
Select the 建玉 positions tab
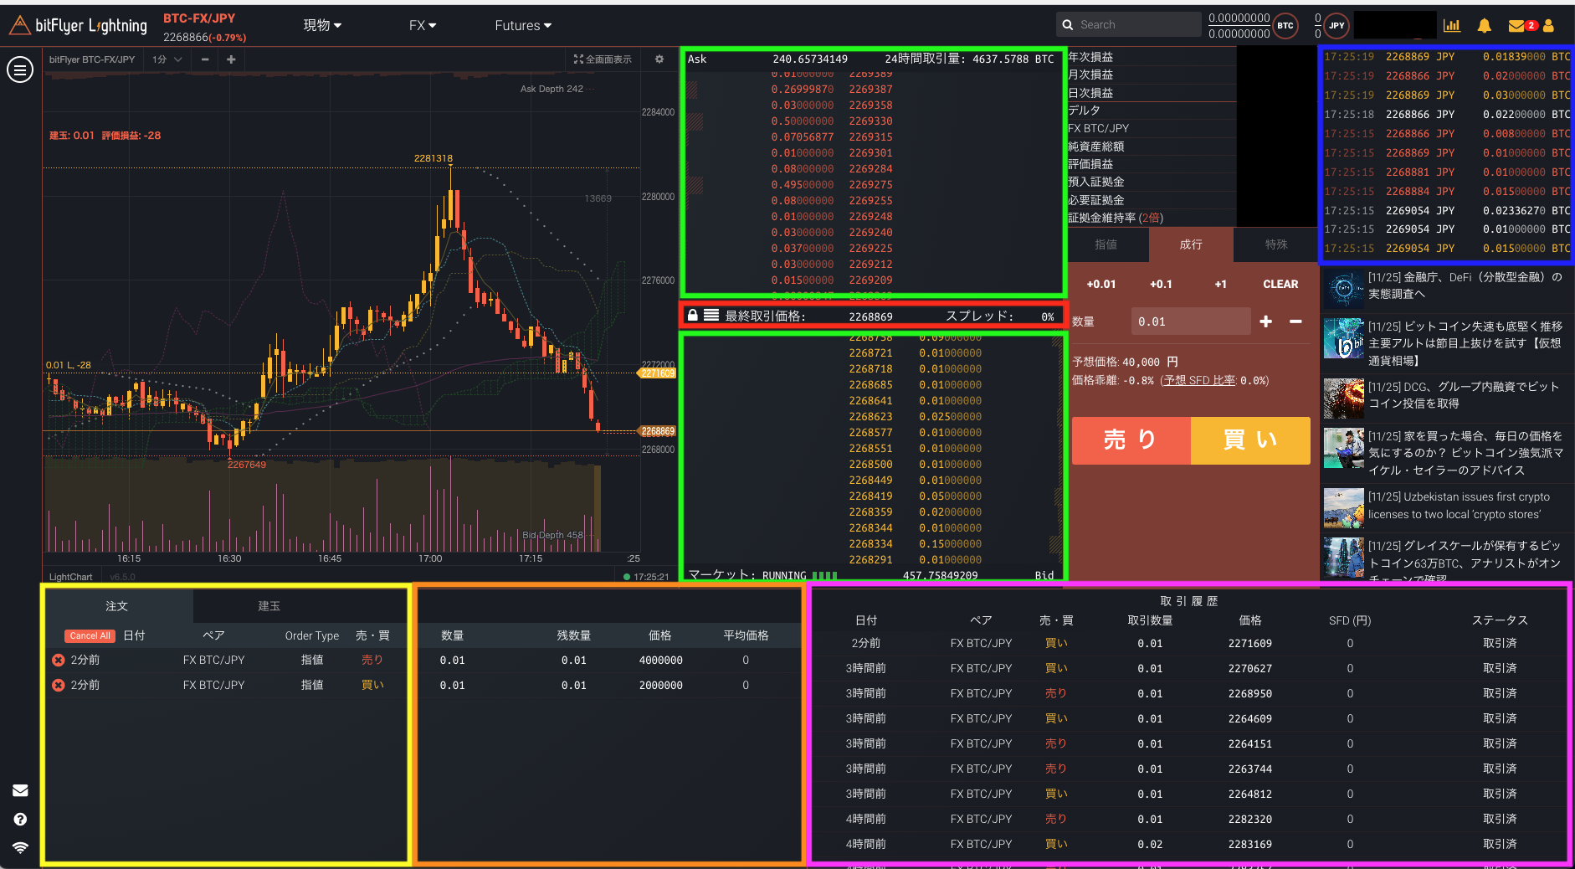point(269,606)
